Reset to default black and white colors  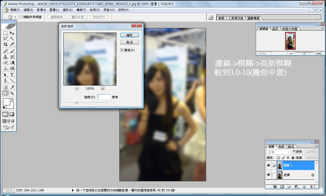point(4,108)
